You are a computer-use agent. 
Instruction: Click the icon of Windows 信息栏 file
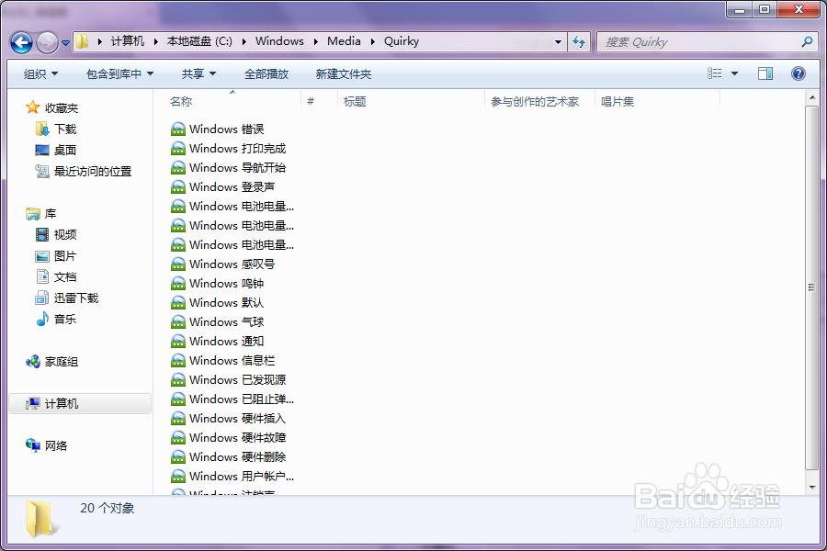point(178,361)
